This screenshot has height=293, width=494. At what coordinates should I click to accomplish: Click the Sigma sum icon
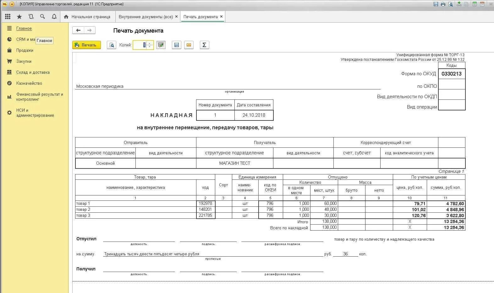(x=204, y=45)
